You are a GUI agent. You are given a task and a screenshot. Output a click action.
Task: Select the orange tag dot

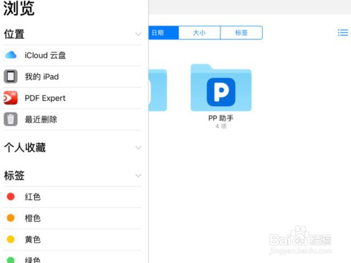[10, 218]
